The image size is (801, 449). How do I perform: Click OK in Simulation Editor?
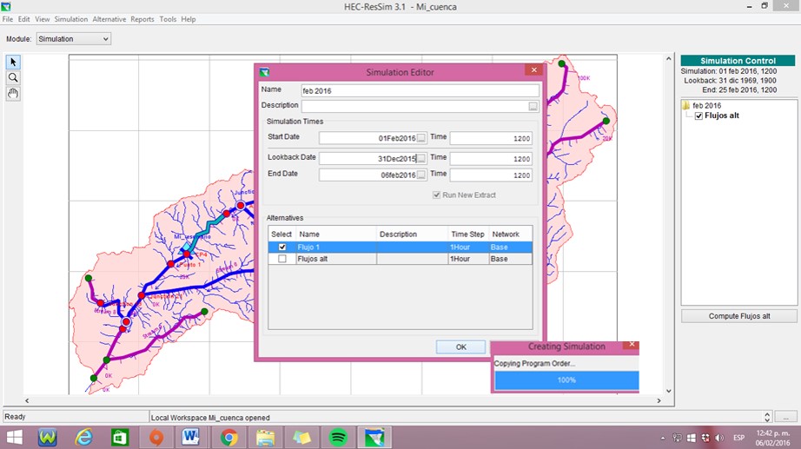pyautogui.click(x=460, y=347)
